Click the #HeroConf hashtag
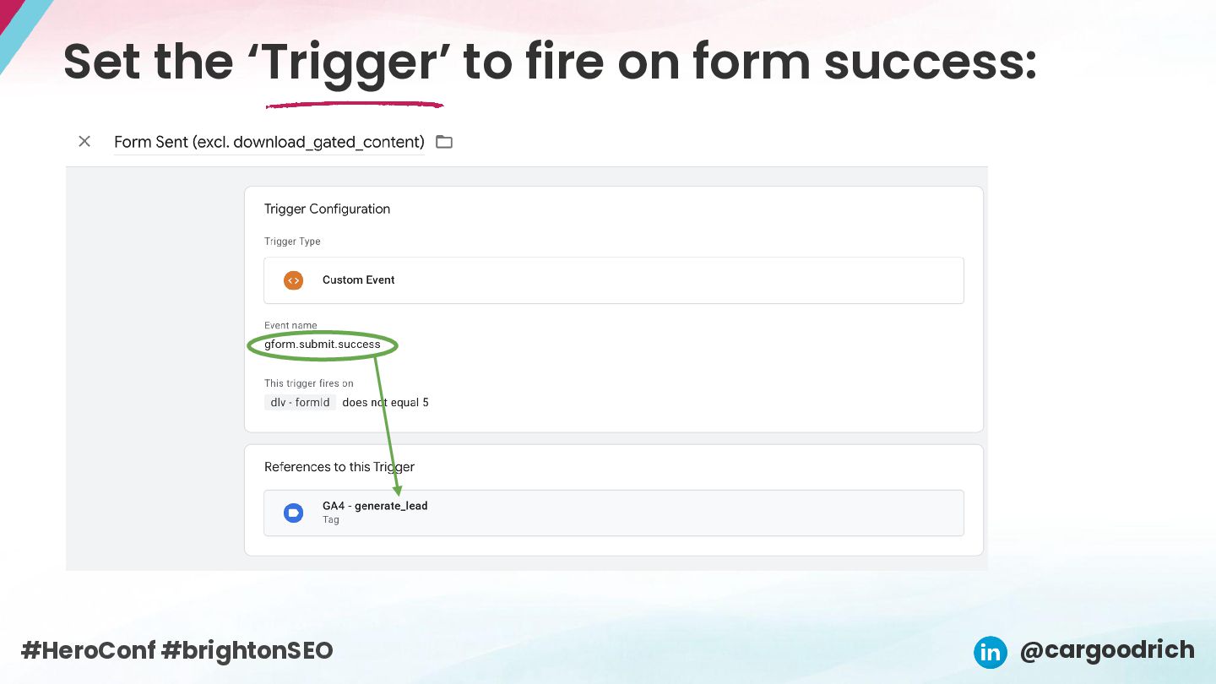This screenshot has width=1216, height=684. [88, 650]
